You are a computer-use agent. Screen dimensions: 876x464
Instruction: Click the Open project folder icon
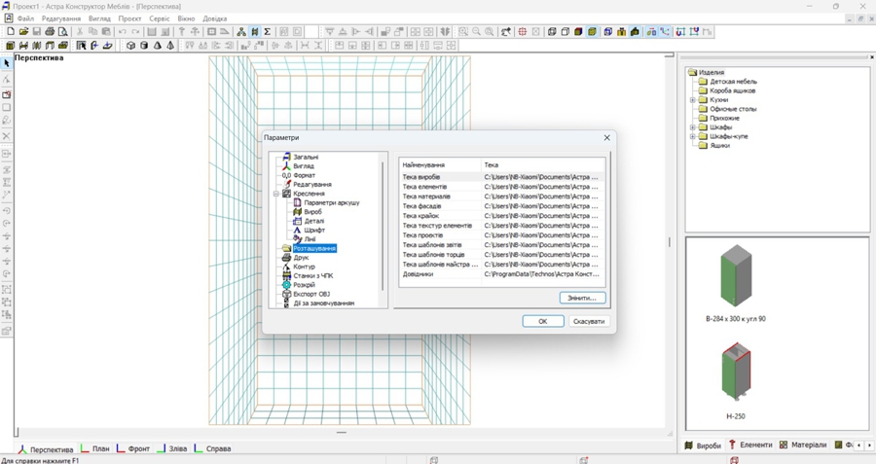23,32
